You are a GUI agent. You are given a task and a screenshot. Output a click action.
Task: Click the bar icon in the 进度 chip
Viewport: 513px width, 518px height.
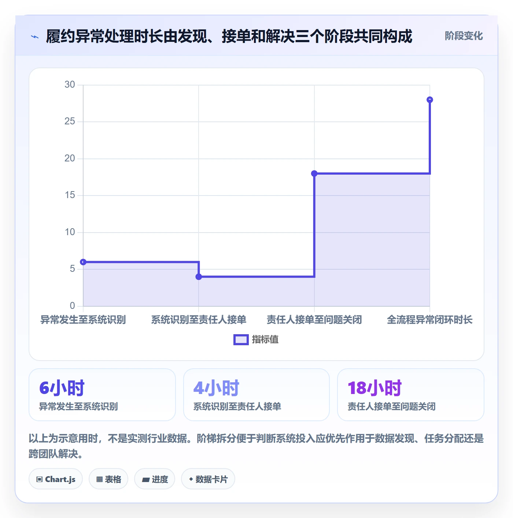click(x=145, y=479)
